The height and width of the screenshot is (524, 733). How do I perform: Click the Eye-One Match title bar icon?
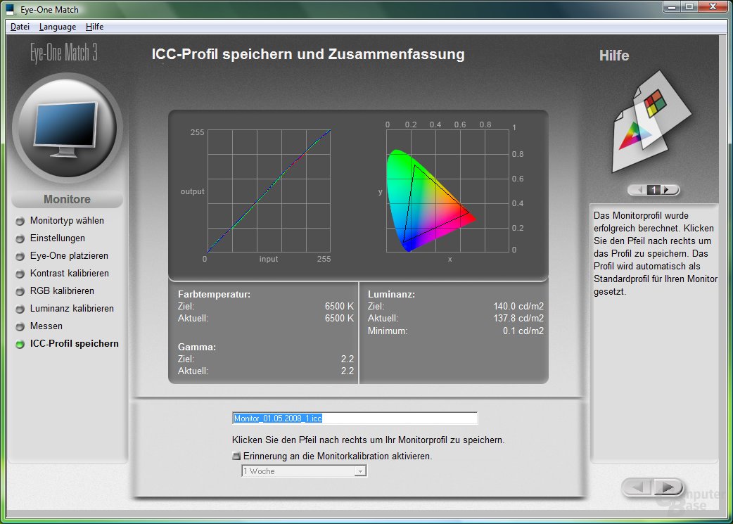(x=10, y=9)
